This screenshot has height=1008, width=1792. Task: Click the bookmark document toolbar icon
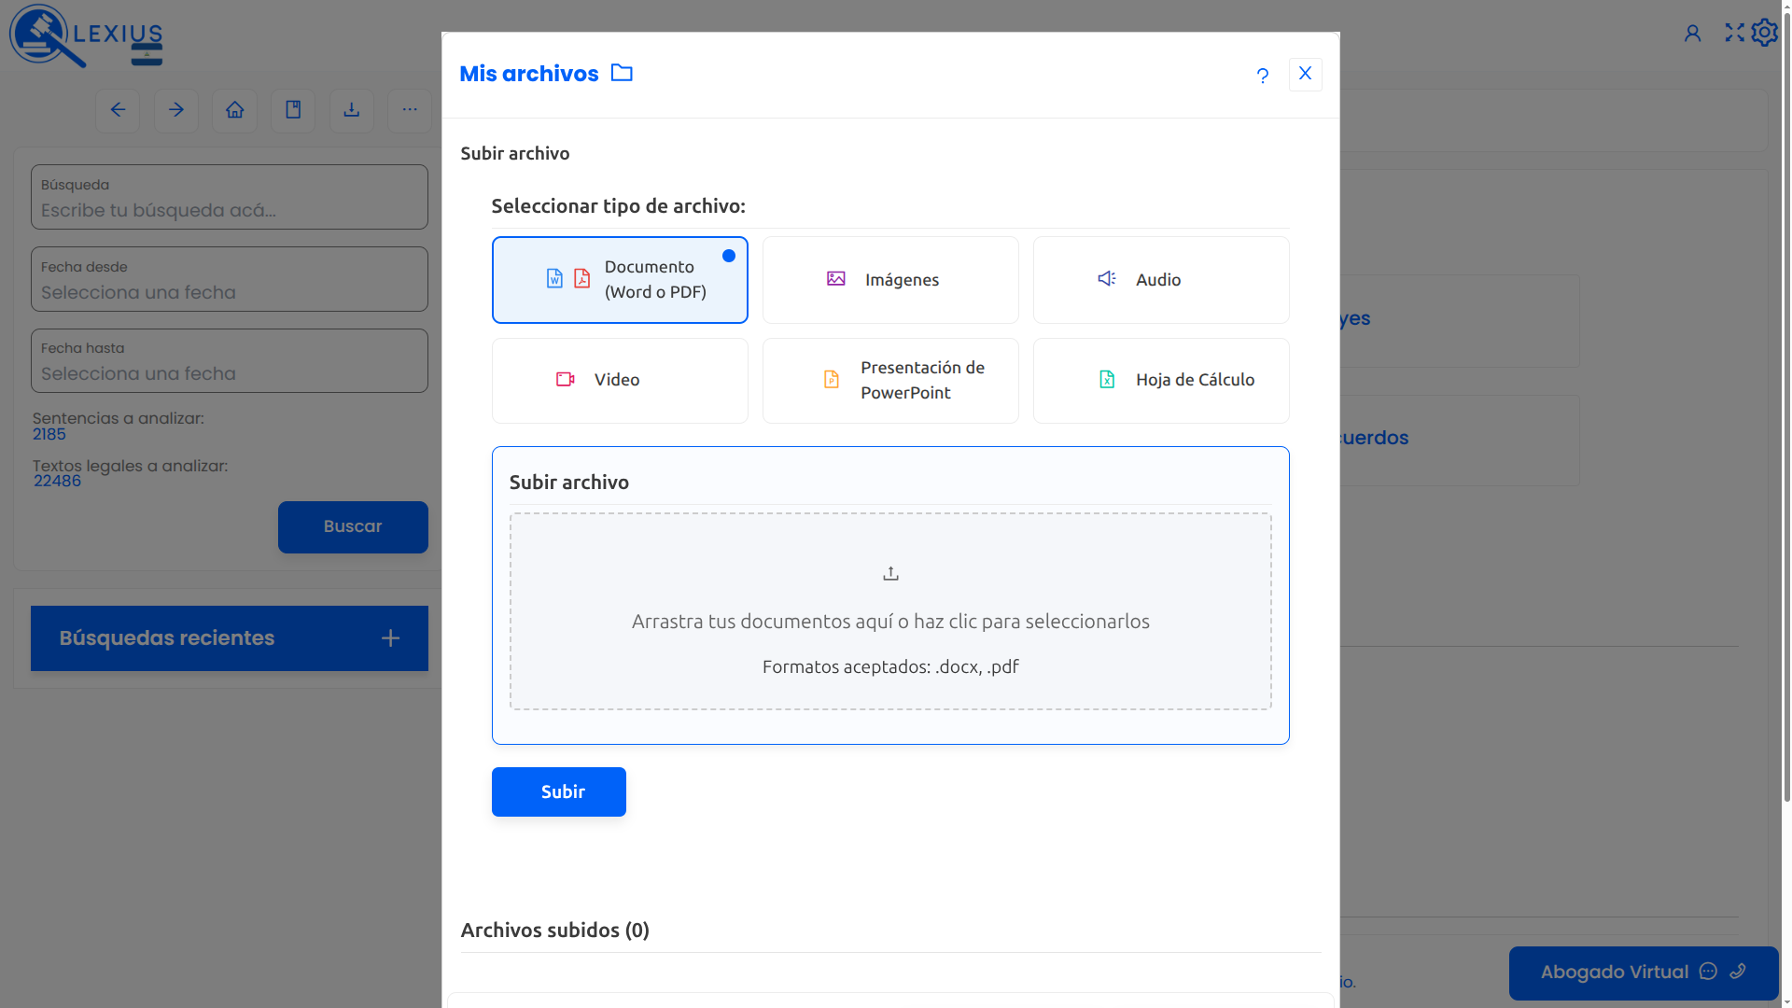(293, 110)
